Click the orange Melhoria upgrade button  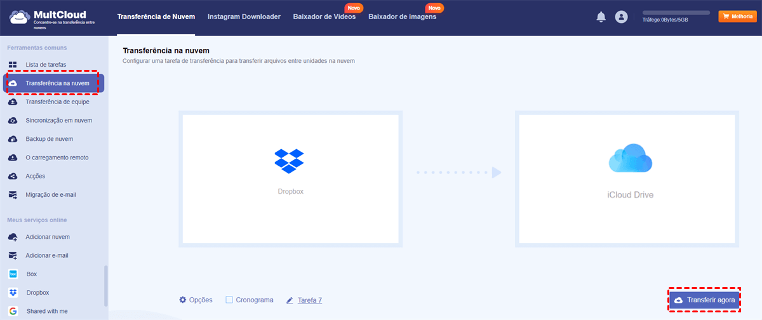pyautogui.click(x=737, y=17)
